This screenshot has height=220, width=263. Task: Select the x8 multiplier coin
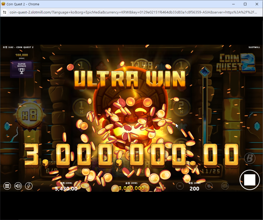click(30, 115)
